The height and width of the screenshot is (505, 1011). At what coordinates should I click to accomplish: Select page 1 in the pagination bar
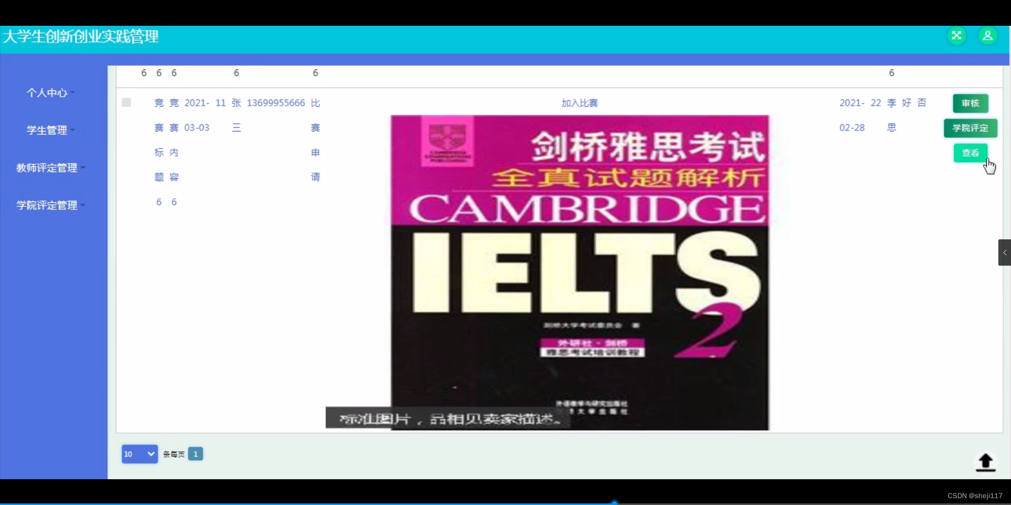[x=196, y=453]
